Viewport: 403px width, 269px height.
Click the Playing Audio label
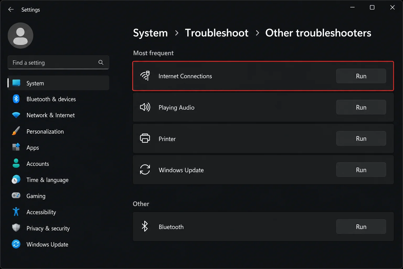click(x=176, y=107)
